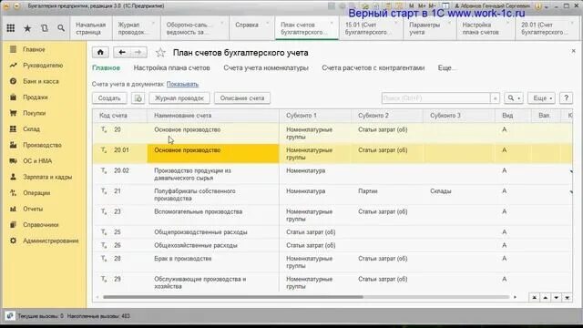Open the Еще dropdown button in toolbar
This screenshot has height=328, width=583.
click(x=541, y=98)
